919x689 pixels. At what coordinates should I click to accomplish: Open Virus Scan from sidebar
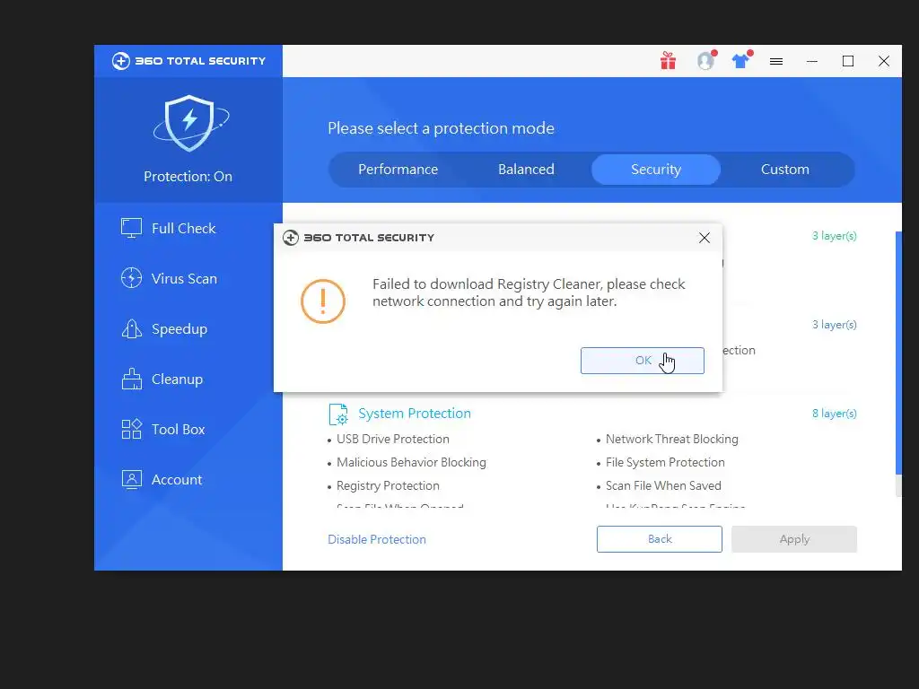(x=188, y=278)
